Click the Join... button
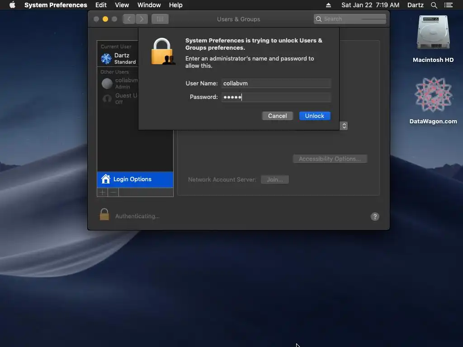Image resolution: width=463 pixels, height=347 pixels. pyautogui.click(x=274, y=179)
